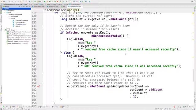The height and width of the screenshot is (110, 196).
Task: Click the green Run app button
Action: click(45, 2)
